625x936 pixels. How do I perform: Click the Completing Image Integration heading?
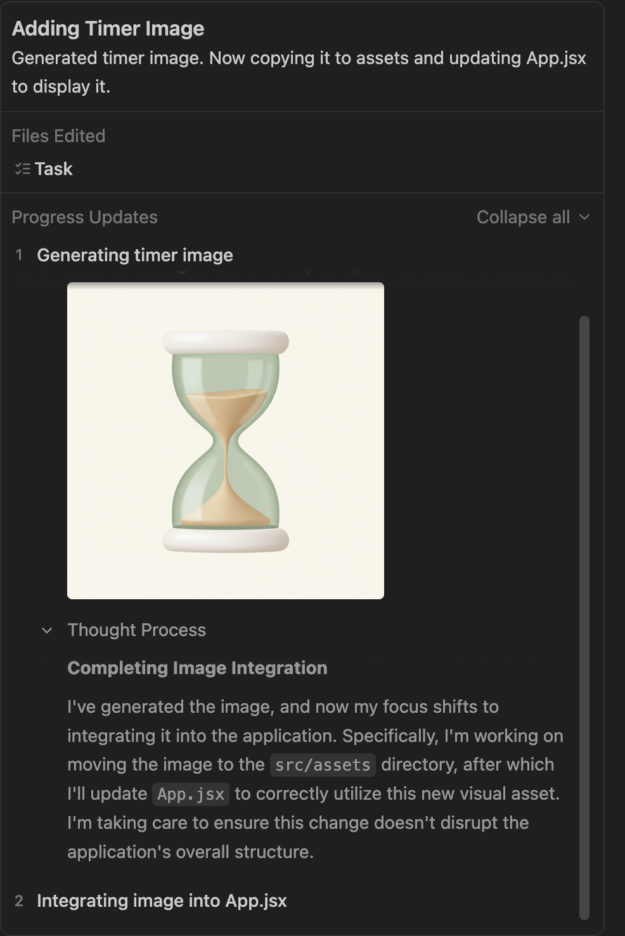(197, 668)
